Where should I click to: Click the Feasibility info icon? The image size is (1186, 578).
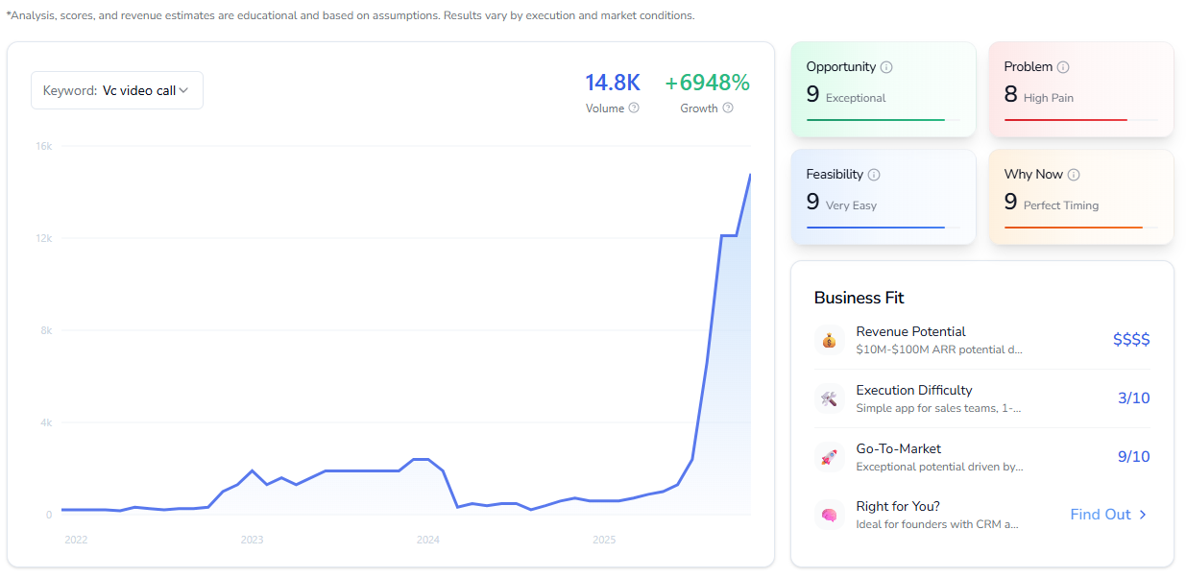[874, 175]
